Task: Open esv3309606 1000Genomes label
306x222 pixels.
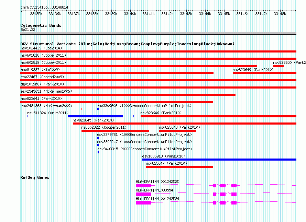Action: click(x=144, y=106)
